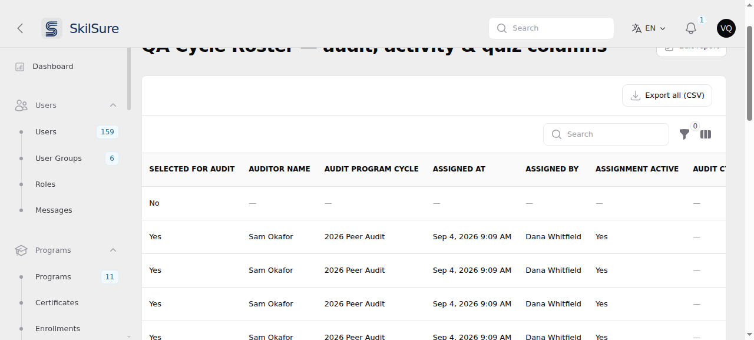Click the 159 Users count badge
Image resolution: width=754 pixels, height=340 pixels.
(x=107, y=132)
